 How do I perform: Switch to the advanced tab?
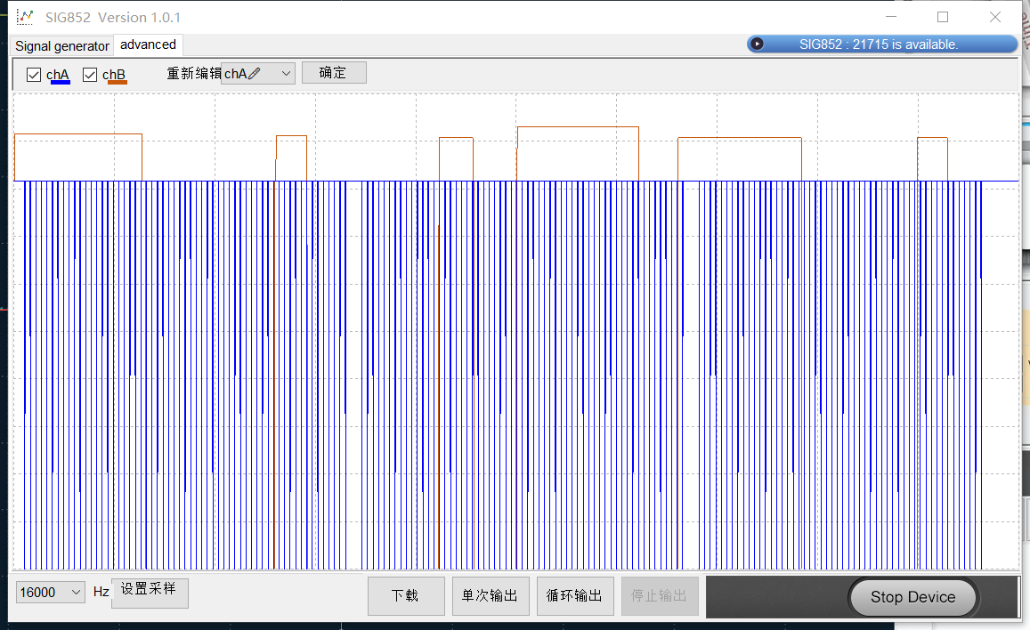tap(148, 44)
